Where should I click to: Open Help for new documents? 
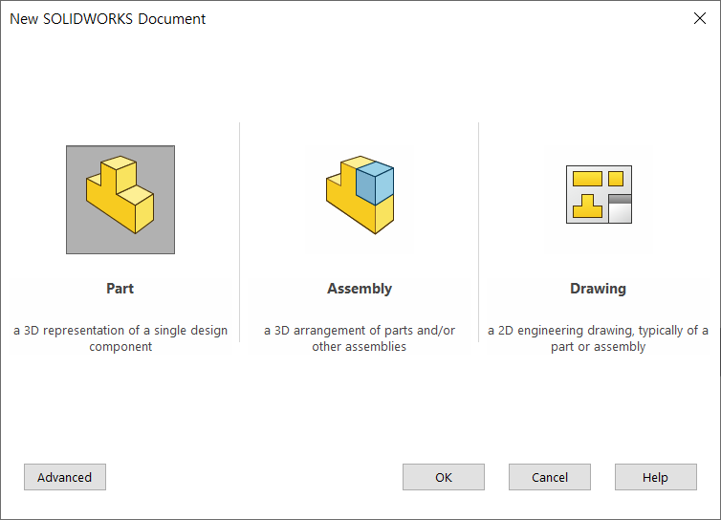coord(656,477)
